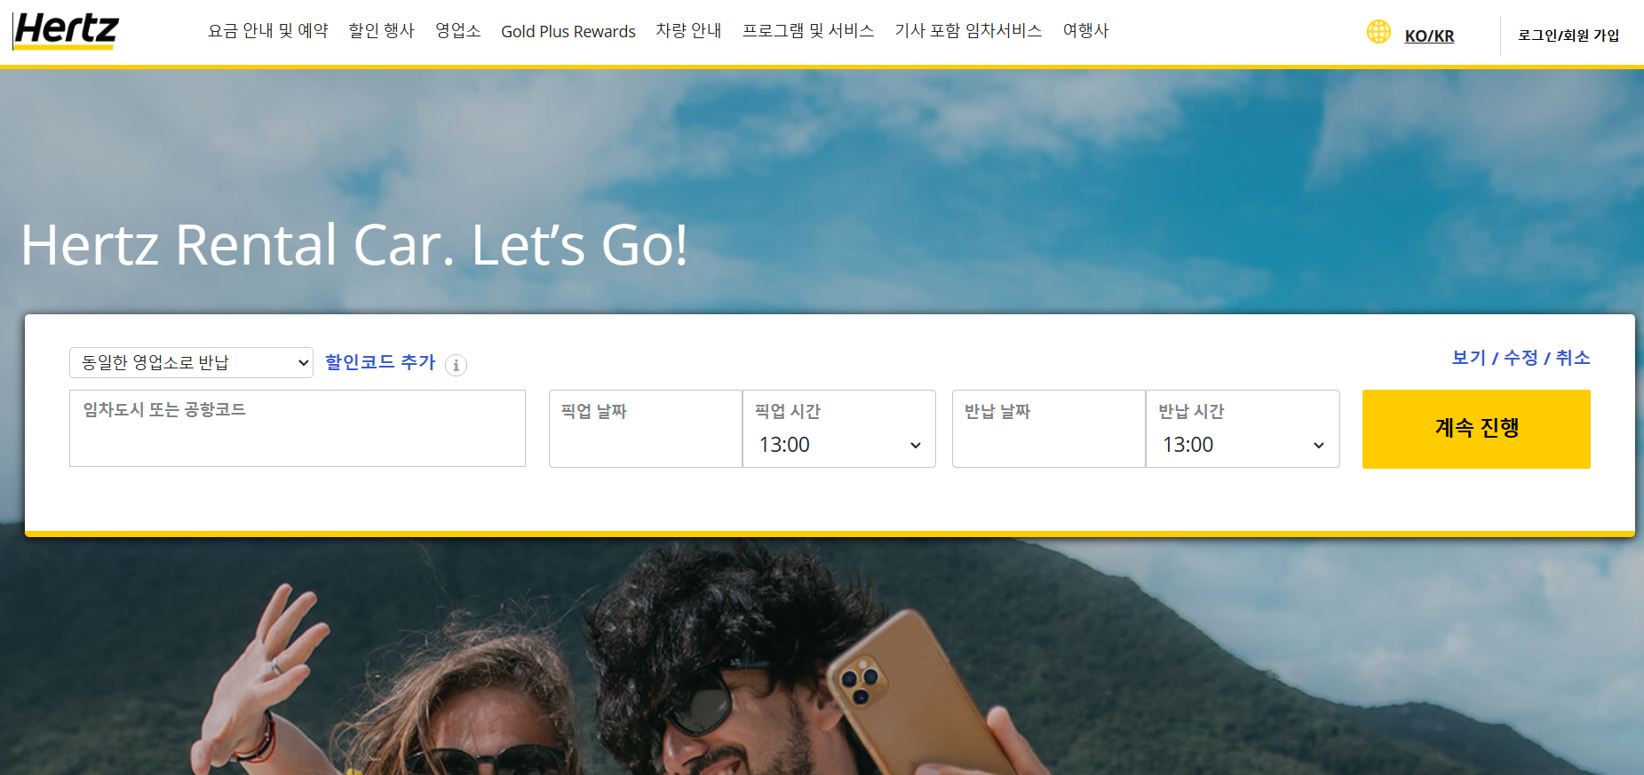Open the Gold Plus Rewards menu
This screenshot has width=1644, height=775.
(x=568, y=32)
